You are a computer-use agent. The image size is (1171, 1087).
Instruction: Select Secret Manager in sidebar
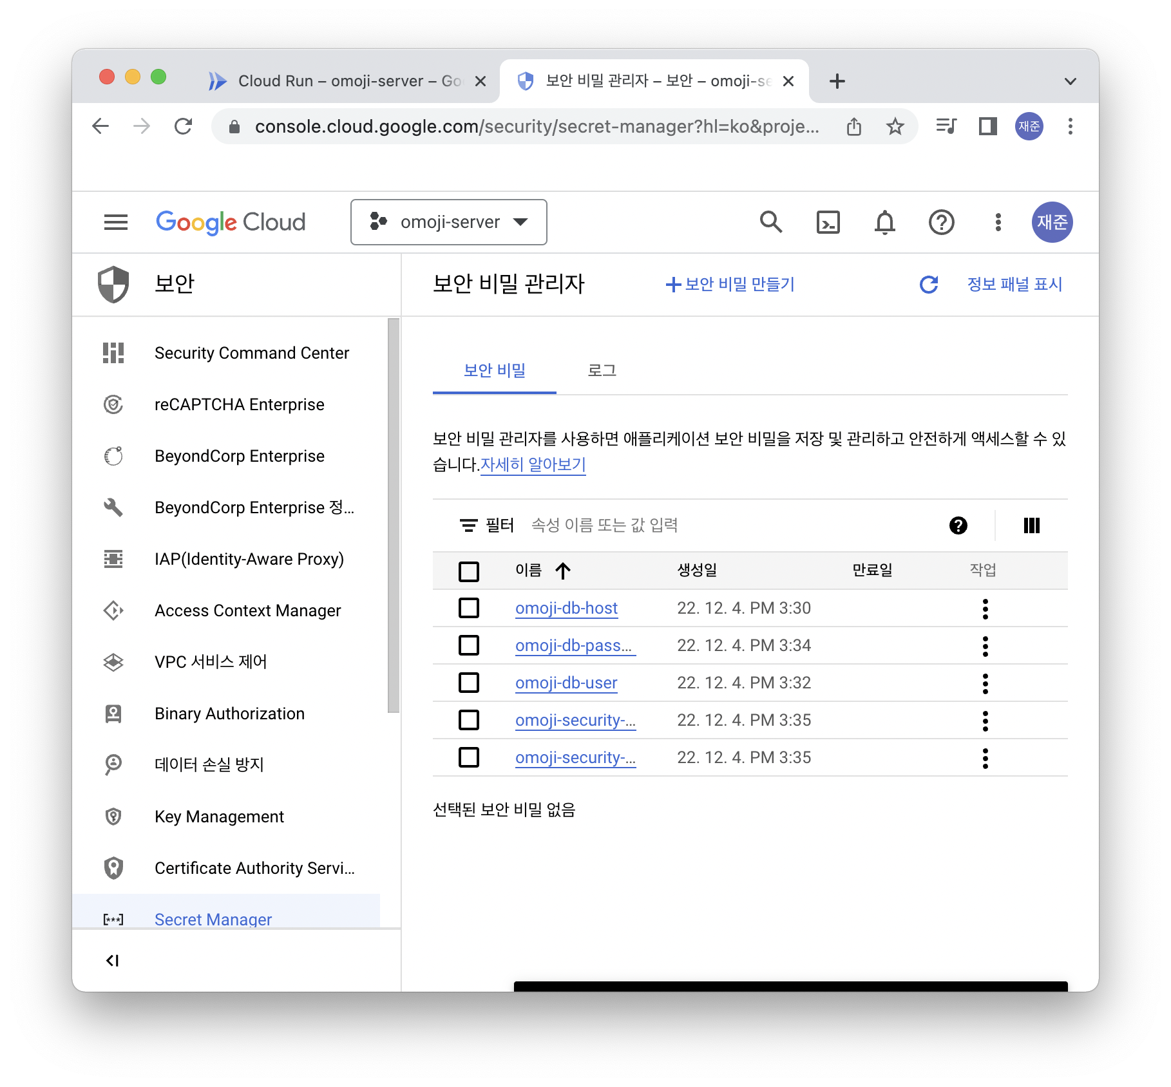click(226, 911)
